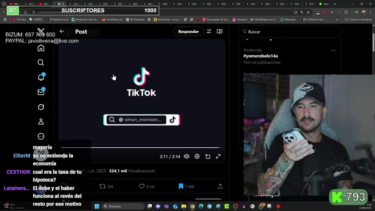
Task: Open X direct messages envelope
Action: pyautogui.click(x=41, y=92)
